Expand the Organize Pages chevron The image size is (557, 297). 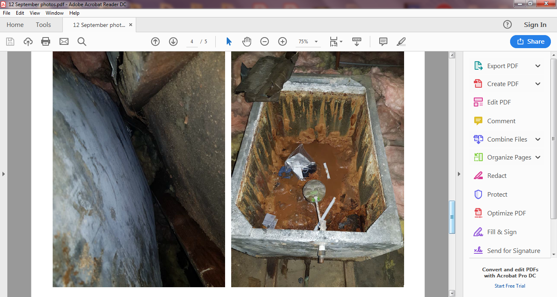(x=538, y=157)
